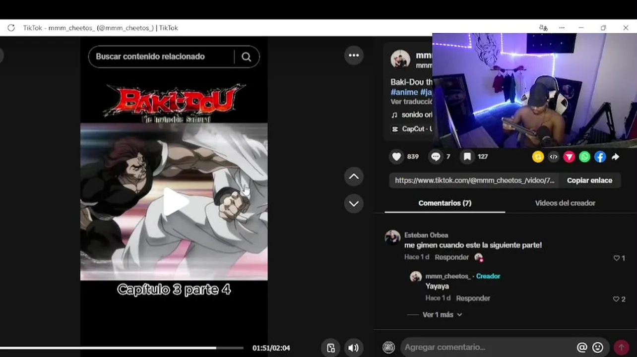Click own avatar beside comment field
This screenshot has width=637, height=357.
tap(388, 347)
